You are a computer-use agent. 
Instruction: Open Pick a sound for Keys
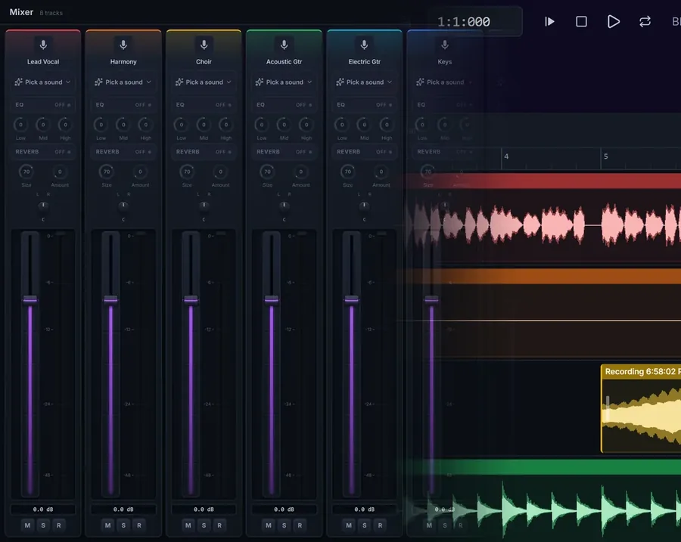tap(445, 82)
